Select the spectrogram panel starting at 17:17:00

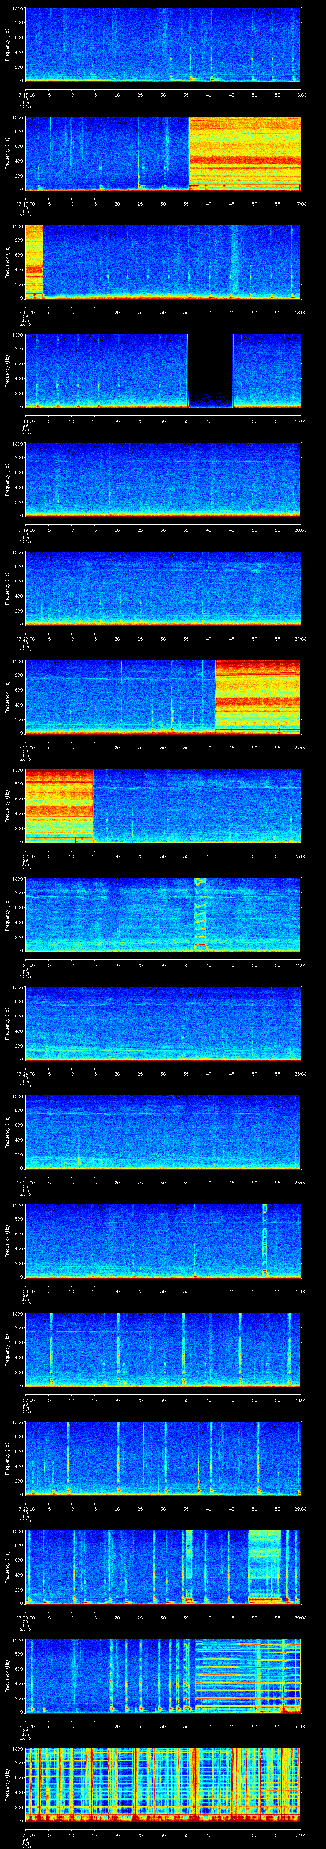click(x=163, y=262)
